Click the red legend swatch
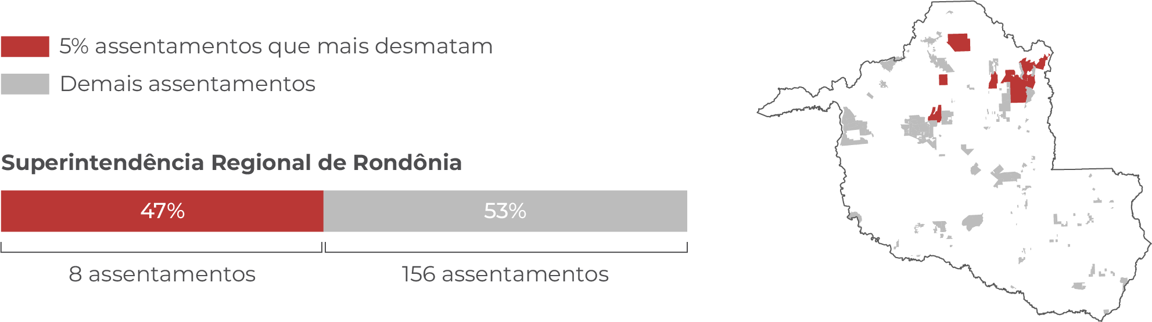 (25, 46)
